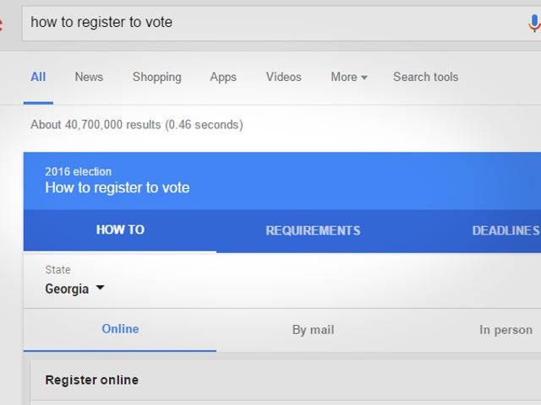This screenshot has width=541, height=405.
Task: Switch to Videos results
Action: 284,77
